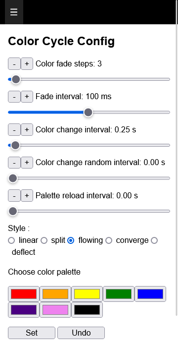Increase Palette reload interval with plus
The width and height of the screenshot is (178, 347).
(27, 196)
